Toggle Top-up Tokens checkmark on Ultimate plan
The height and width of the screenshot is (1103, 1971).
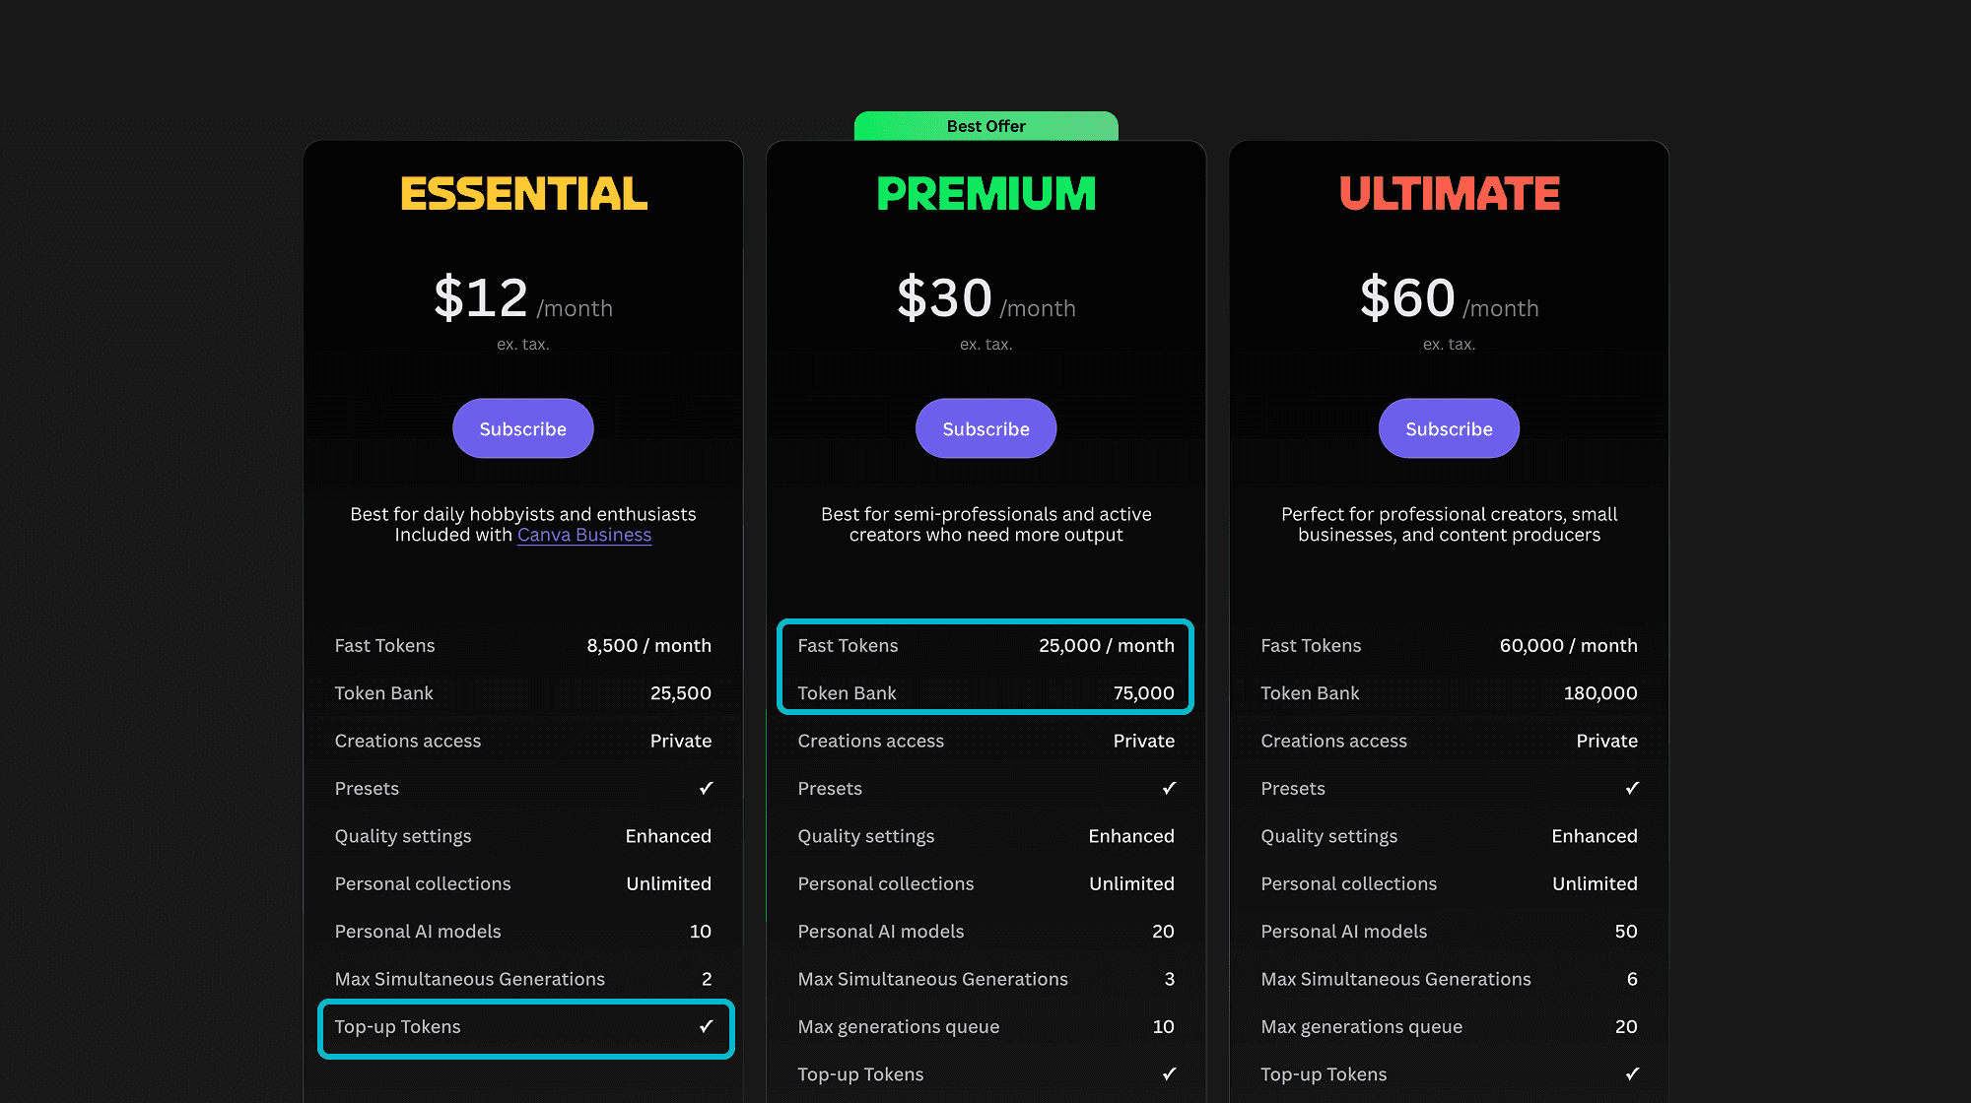(1633, 1073)
